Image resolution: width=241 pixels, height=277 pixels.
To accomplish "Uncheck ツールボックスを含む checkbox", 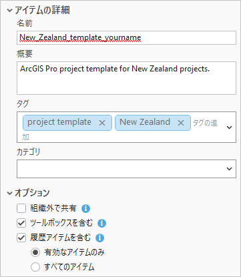I will (x=21, y=223).
